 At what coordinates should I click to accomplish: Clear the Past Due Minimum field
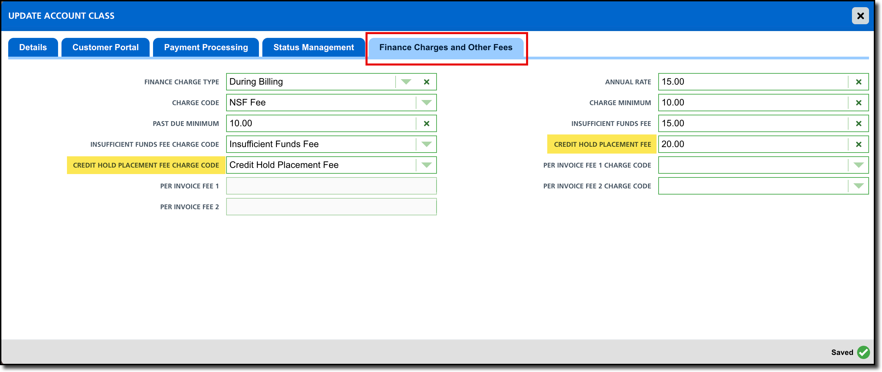(426, 124)
